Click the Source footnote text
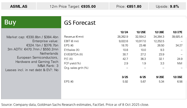The width and height of the screenshot is (187, 108). coord(75,104)
